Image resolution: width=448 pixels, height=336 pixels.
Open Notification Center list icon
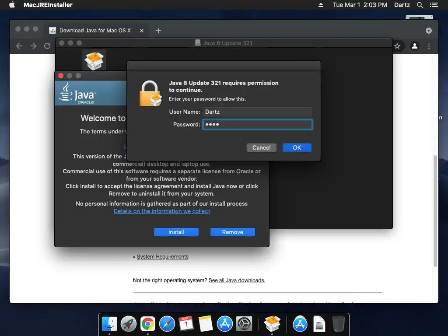point(434,5)
